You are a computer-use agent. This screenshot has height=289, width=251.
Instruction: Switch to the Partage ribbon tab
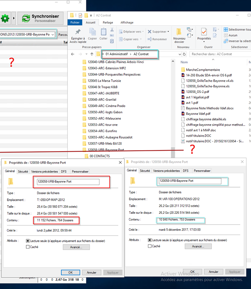point(108,23)
